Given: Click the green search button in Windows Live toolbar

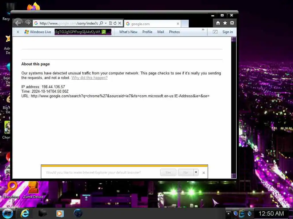Looking at the screenshot, I should pyautogui.click(x=104, y=32).
